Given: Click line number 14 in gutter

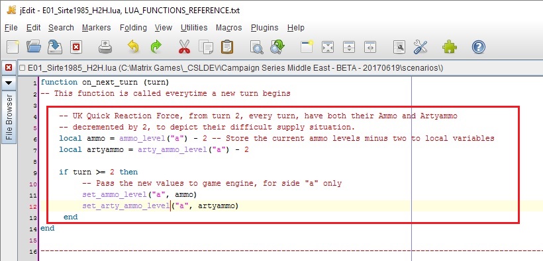Looking at the screenshot, I should click(x=33, y=229).
